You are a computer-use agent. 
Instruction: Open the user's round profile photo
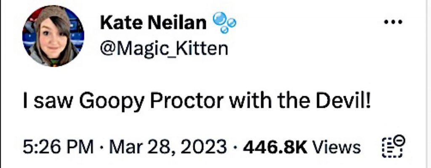(x=53, y=37)
